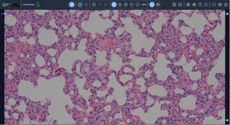Click the zoom in magnifier icon
Image resolution: width=230 pixels, height=125 pixels.
[x=126, y=5]
